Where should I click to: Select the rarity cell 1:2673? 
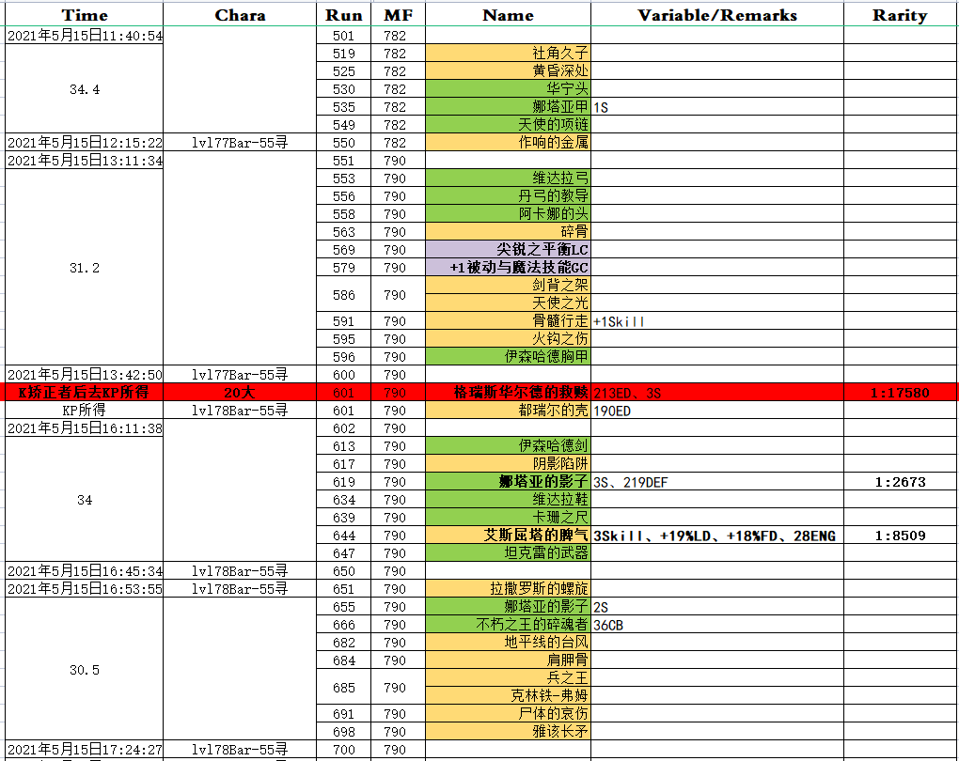click(x=900, y=482)
